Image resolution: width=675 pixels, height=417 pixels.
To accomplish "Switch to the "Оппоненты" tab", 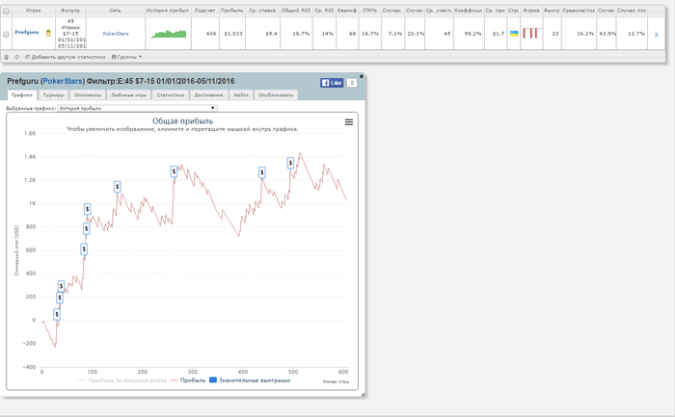I will [x=88, y=95].
